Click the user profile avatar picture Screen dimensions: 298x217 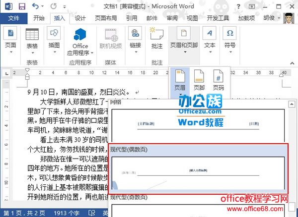289,18
